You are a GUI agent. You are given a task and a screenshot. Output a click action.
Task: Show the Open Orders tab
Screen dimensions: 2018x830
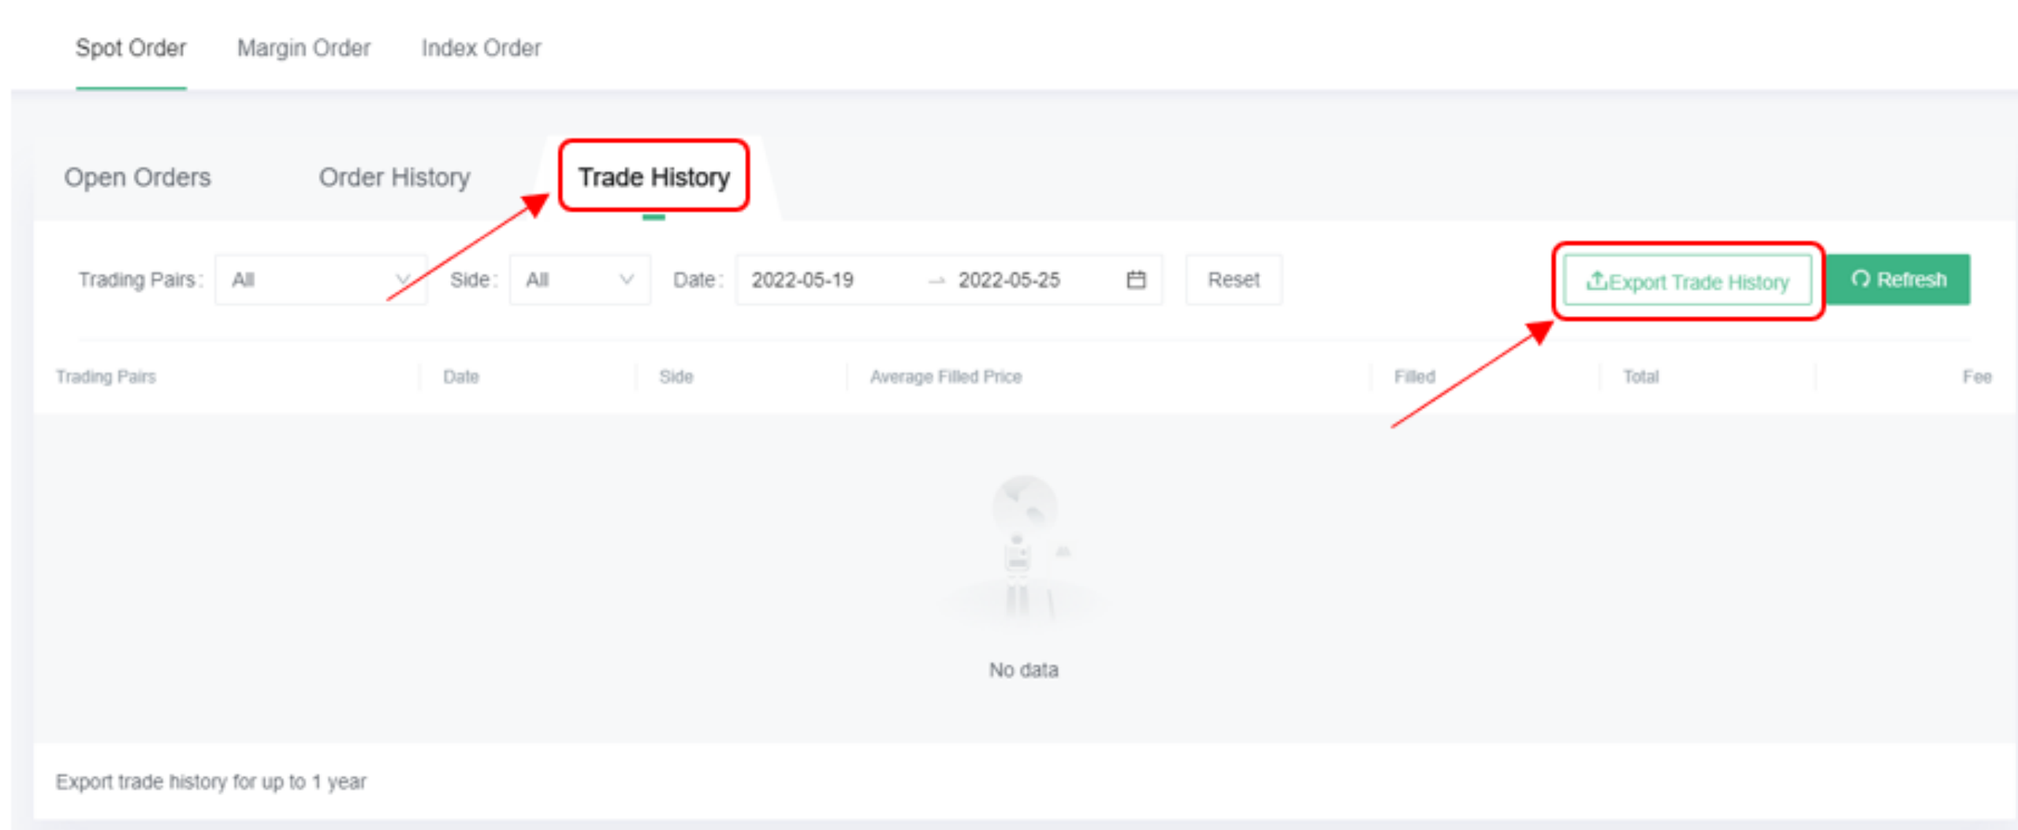pos(137,177)
